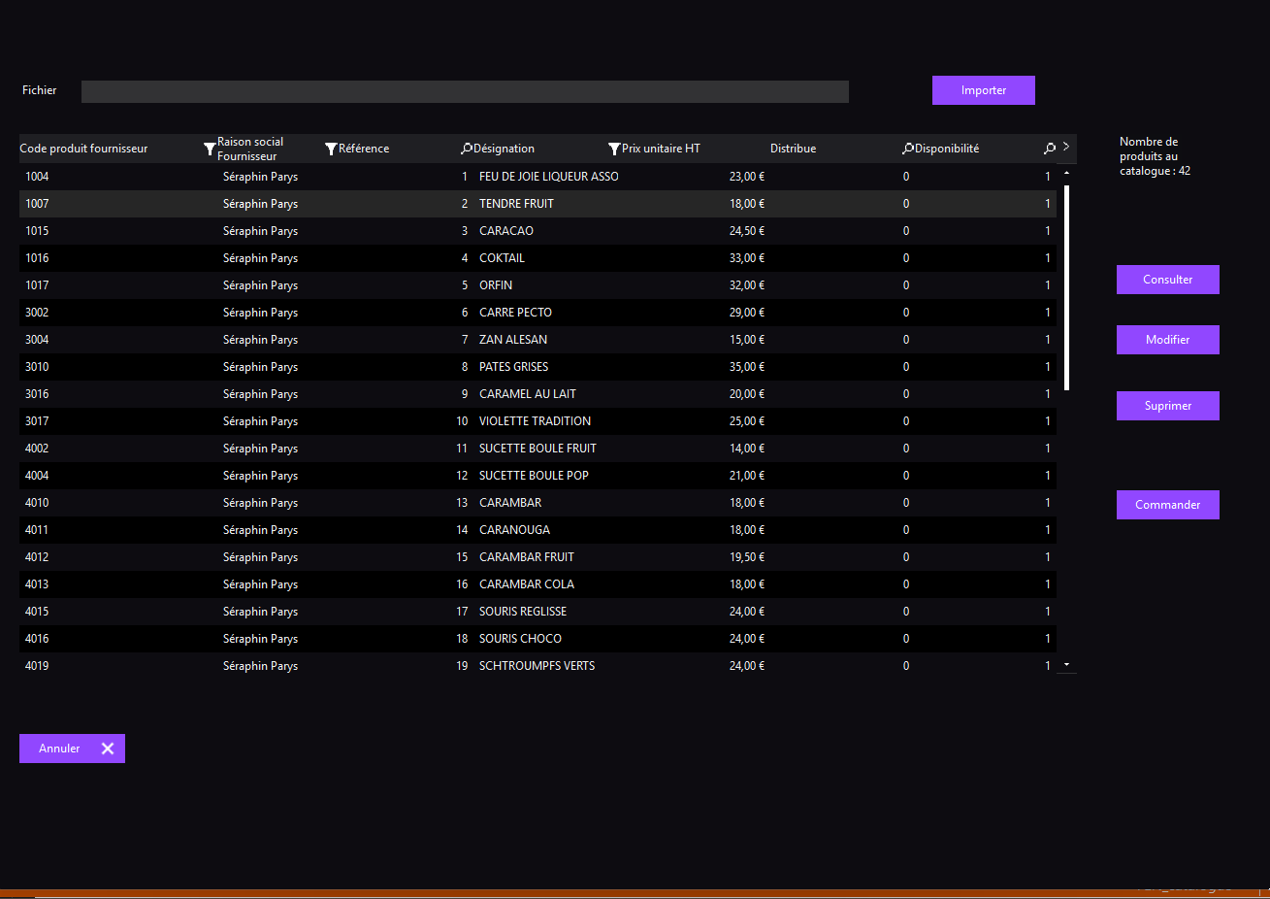1270x899 pixels.
Task: Click the scrollbar up arrow of the table
Action: click(x=1066, y=173)
